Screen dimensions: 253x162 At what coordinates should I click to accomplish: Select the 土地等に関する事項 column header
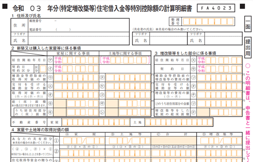(125, 53)
